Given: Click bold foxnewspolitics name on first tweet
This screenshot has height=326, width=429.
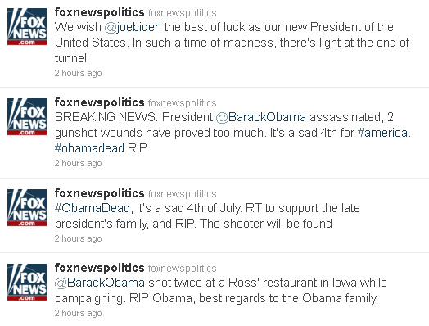Looking at the screenshot, I should click(99, 12).
